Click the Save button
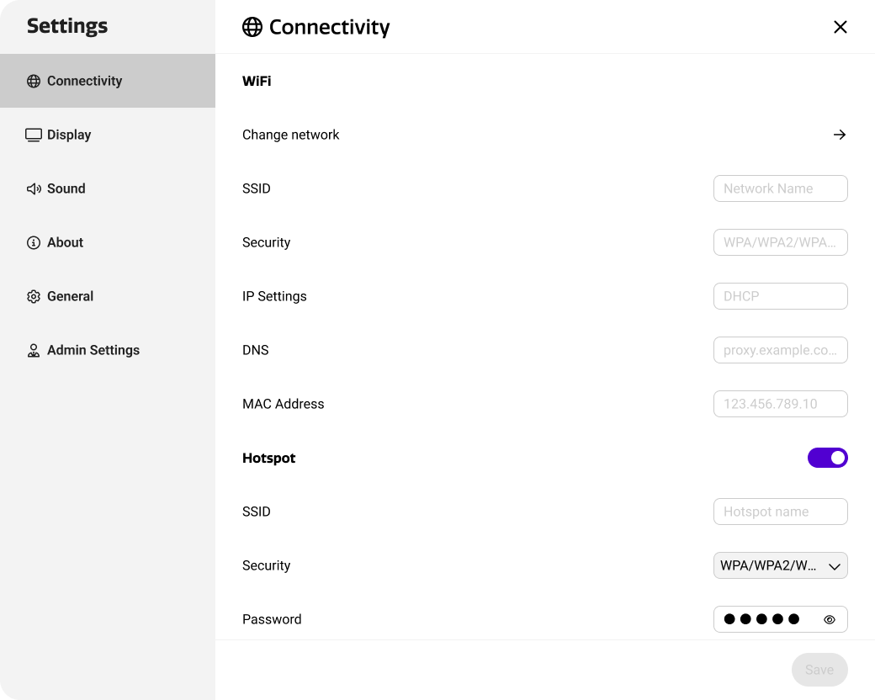Image resolution: width=875 pixels, height=700 pixels. (x=819, y=670)
